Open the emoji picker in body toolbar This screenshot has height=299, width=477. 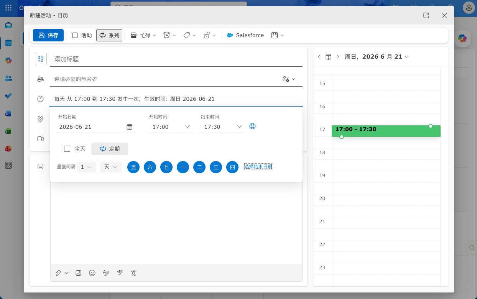pos(92,273)
